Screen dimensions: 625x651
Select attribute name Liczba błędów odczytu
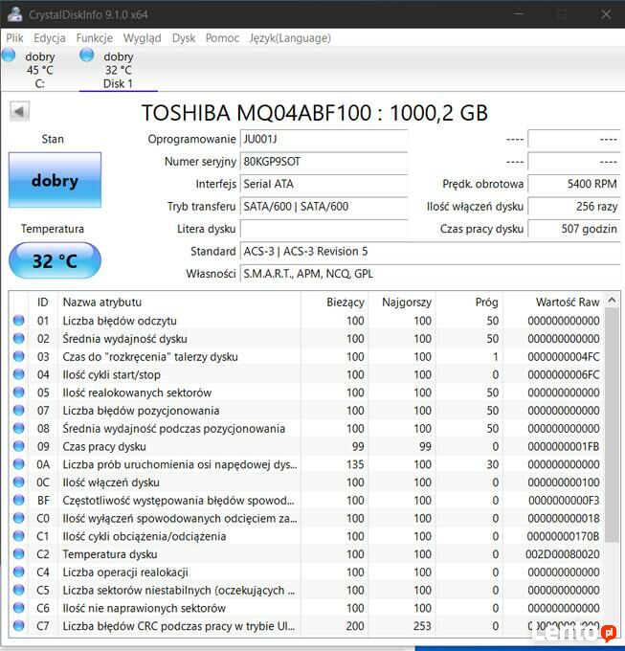tap(120, 321)
